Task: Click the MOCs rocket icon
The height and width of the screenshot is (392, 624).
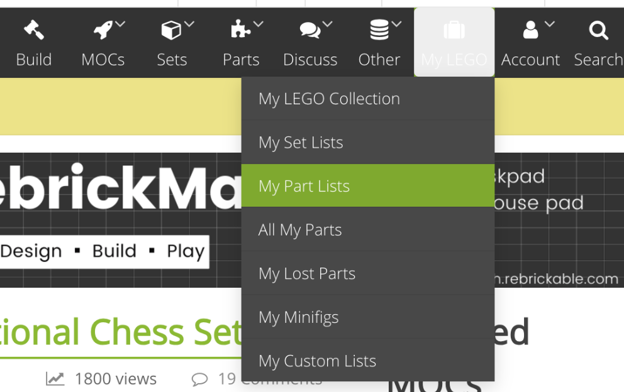Action: [103, 30]
